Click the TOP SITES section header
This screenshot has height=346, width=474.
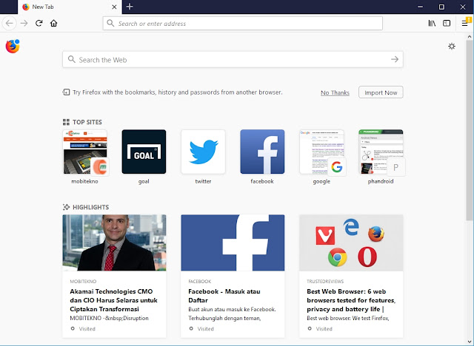87,122
